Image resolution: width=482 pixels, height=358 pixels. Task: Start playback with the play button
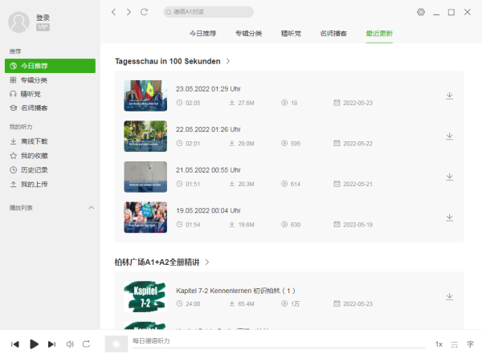point(34,344)
